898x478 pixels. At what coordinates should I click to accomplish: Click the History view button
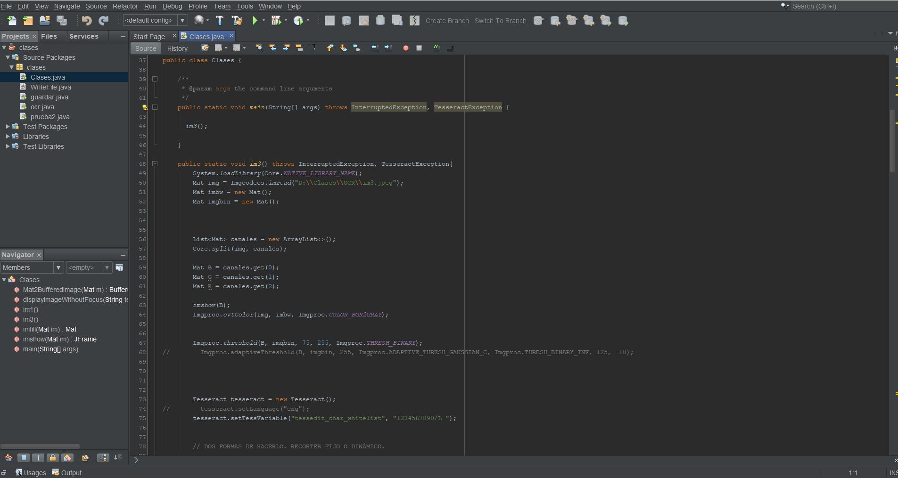point(177,48)
